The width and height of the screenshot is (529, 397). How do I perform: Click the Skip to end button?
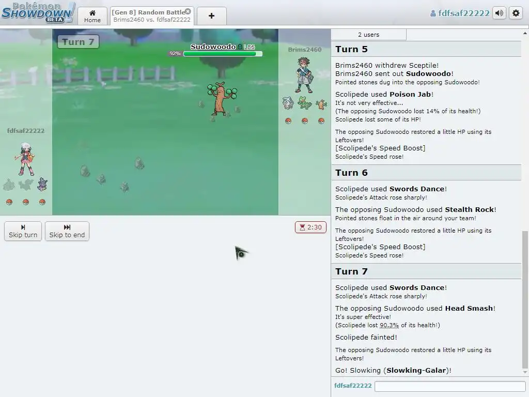(x=67, y=231)
